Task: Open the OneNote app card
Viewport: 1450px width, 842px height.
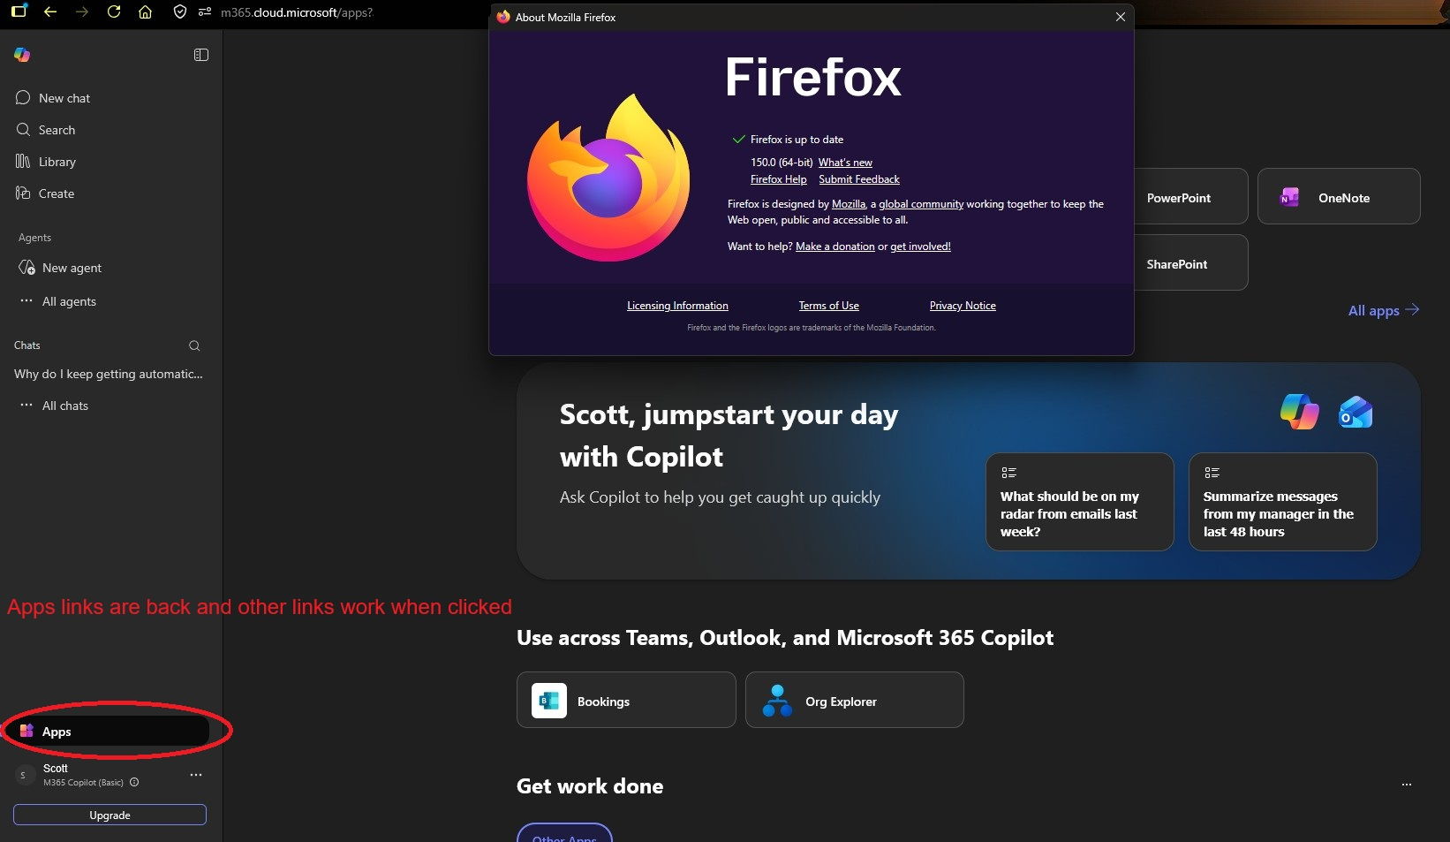Action: [1339, 196]
